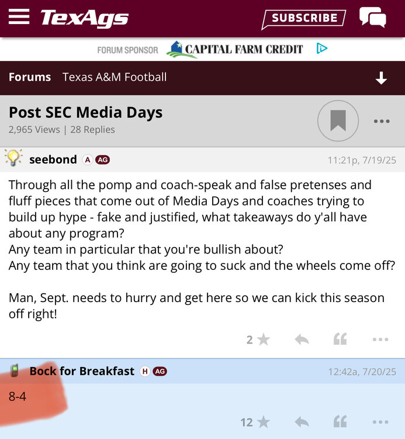Click the ad choices triangle icon
Viewport: 405px width, 439px height.
pyautogui.click(x=322, y=49)
